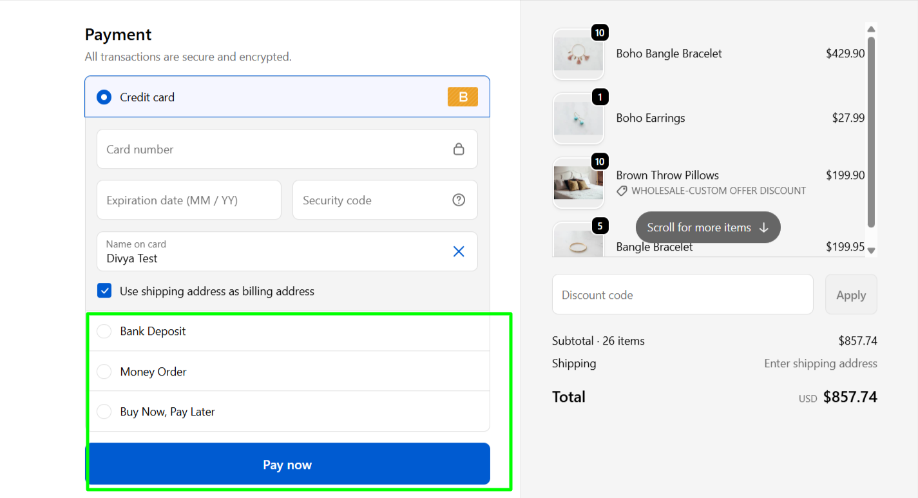Click into the Discount code field

[682, 295]
